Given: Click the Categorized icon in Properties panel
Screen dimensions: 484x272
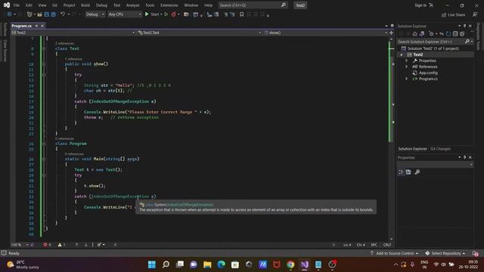Looking at the screenshot, I should [401, 172].
